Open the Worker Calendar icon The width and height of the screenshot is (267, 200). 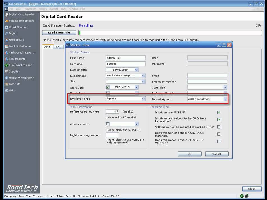tap(6, 46)
